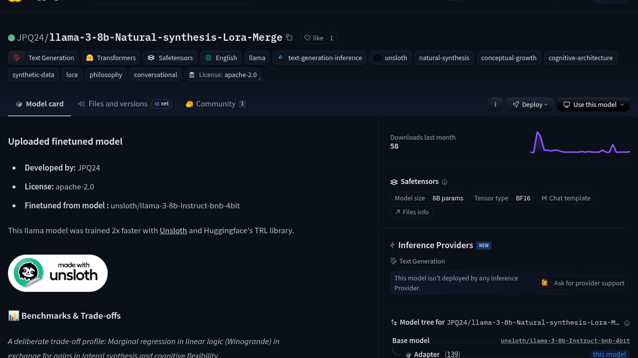
Task: Click the Safetensors info icon
Action: click(445, 182)
